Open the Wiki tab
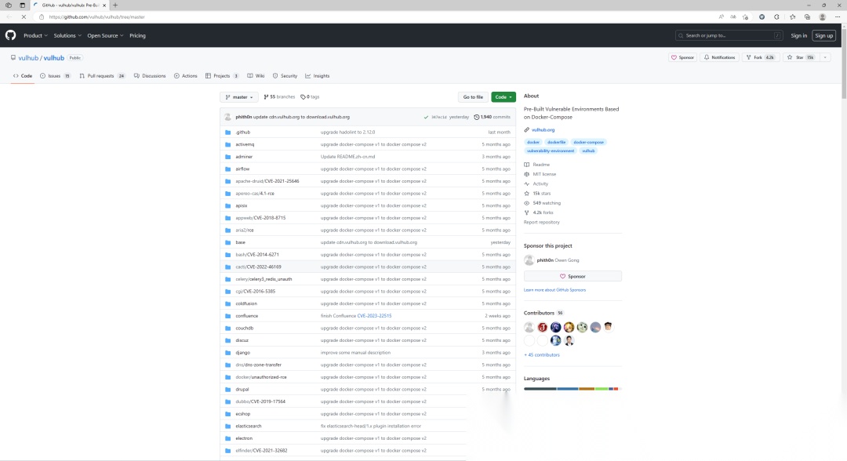This screenshot has height=461, width=847. tap(256, 76)
